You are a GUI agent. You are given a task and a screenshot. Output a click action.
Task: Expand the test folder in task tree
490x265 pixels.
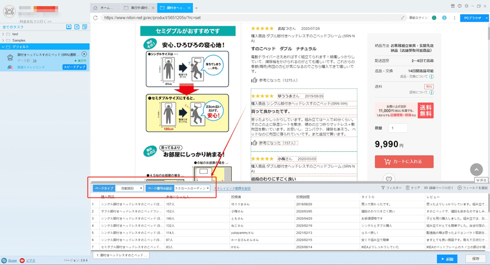(3, 34)
